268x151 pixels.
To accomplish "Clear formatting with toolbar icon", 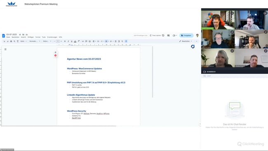I will (x=122, y=41).
